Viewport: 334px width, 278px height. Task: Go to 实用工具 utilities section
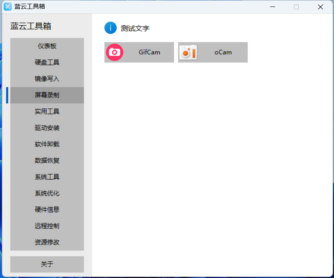tap(47, 112)
